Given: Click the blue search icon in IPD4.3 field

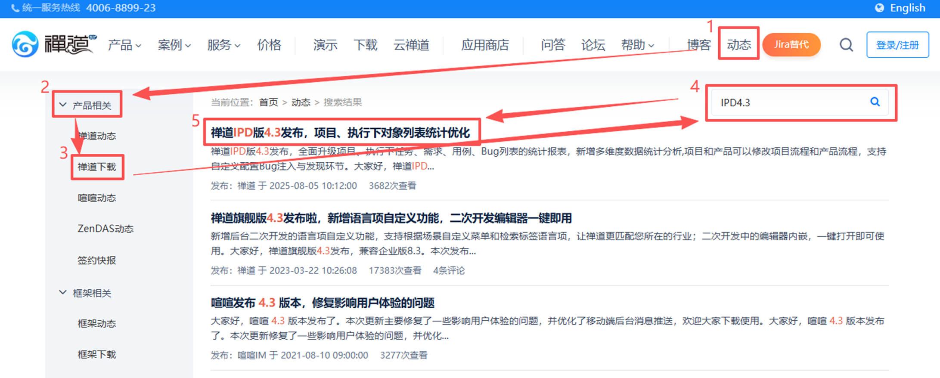Looking at the screenshot, I should (x=875, y=102).
